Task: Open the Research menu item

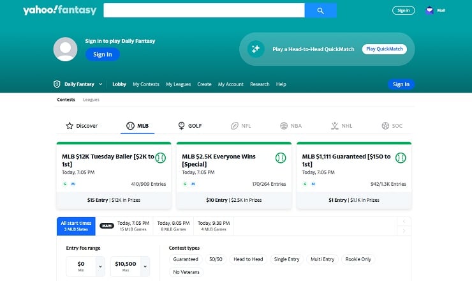Action: pos(260,84)
